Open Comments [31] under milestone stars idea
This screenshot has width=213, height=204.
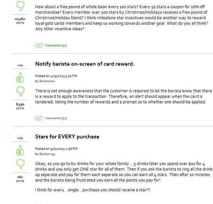coord(56,45)
